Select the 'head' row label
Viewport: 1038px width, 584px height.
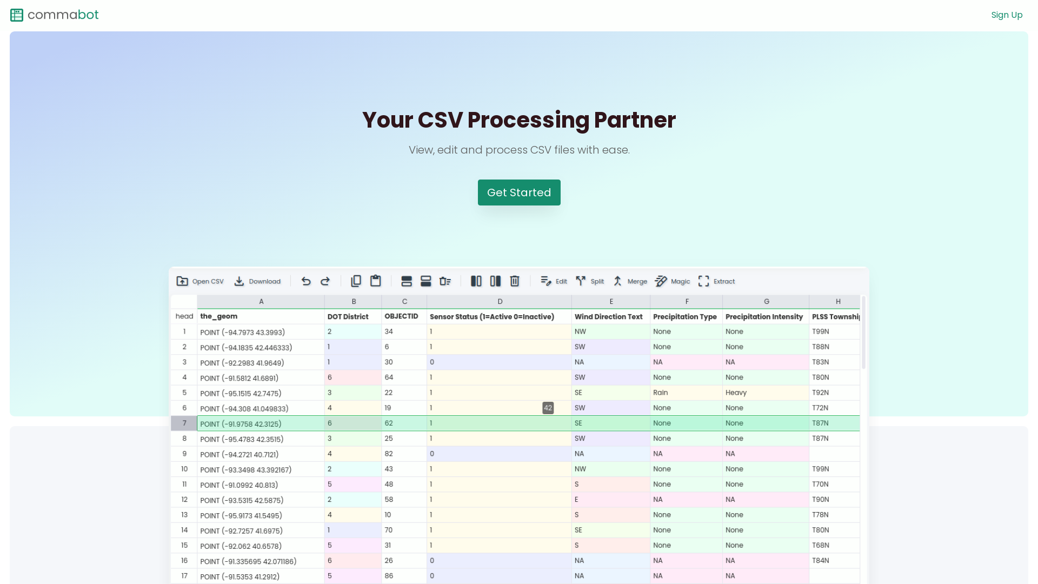(184, 316)
